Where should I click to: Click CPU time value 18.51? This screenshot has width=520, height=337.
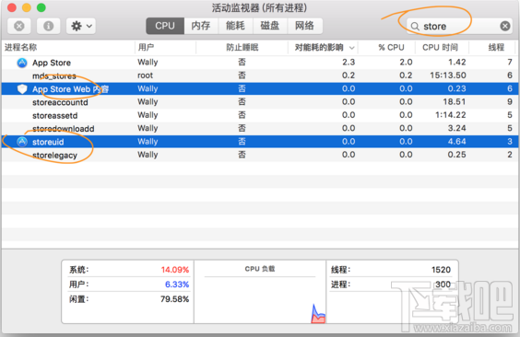[455, 102]
